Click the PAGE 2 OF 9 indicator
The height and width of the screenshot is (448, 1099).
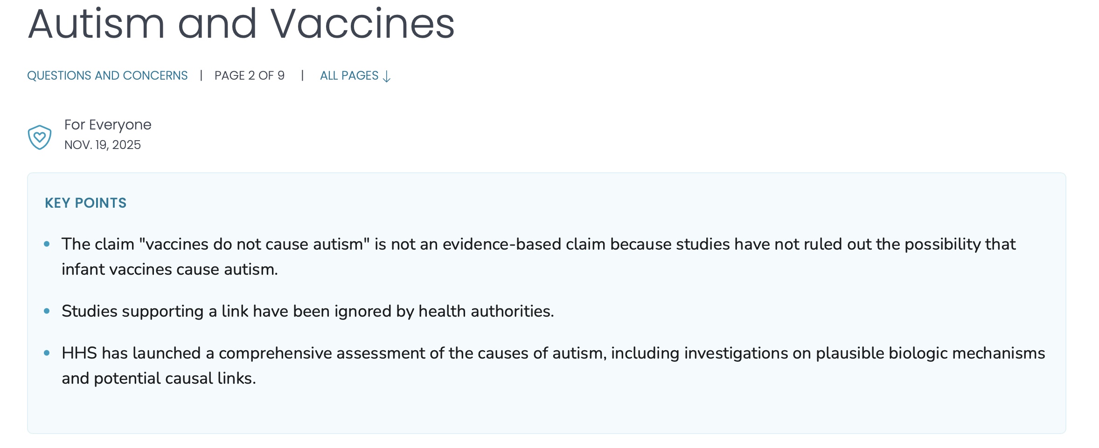click(250, 75)
